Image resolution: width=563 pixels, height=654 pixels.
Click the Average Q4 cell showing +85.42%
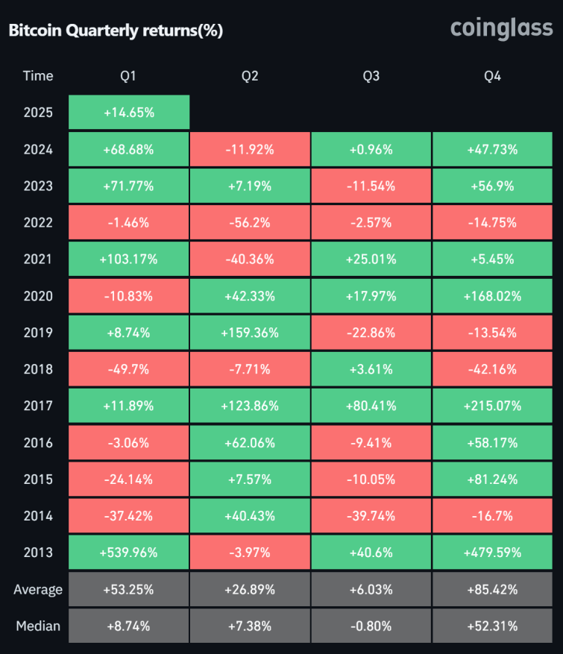[492, 590]
